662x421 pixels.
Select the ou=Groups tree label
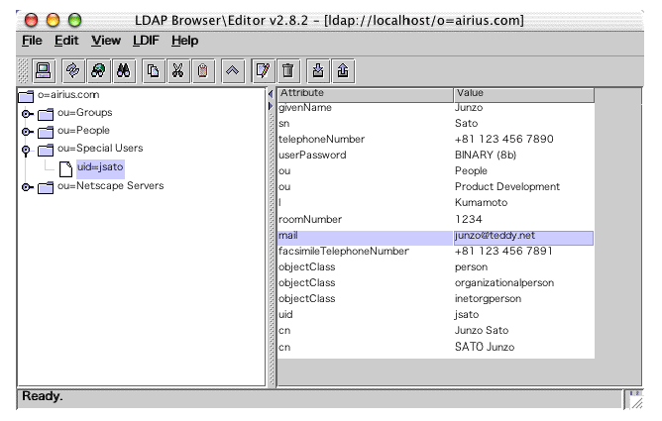85,113
